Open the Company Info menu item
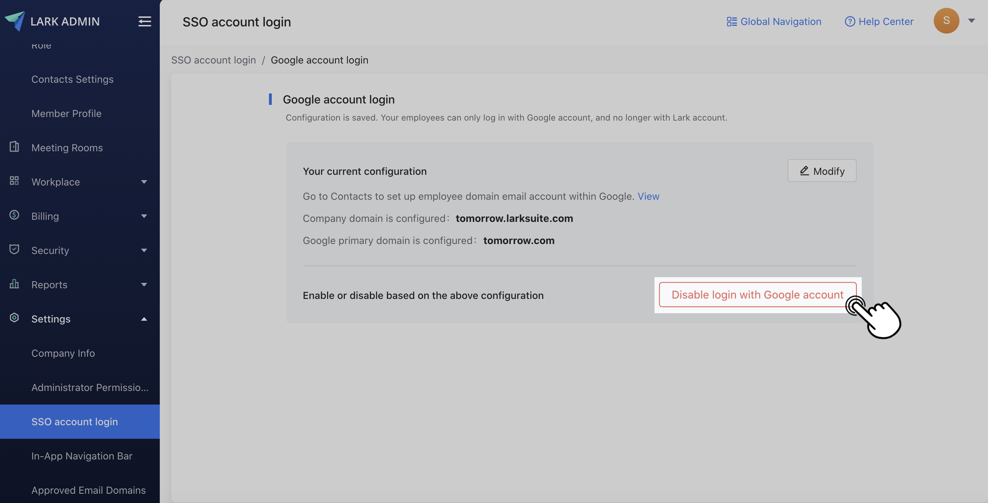 click(63, 353)
